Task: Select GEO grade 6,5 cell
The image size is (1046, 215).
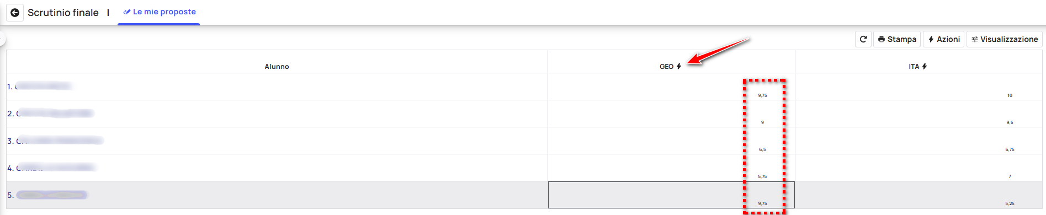Action: click(x=671, y=141)
